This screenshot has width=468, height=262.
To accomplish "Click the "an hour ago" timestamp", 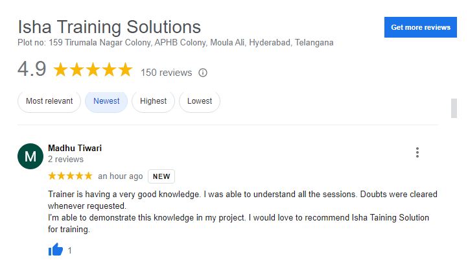I will click(x=121, y=176).
